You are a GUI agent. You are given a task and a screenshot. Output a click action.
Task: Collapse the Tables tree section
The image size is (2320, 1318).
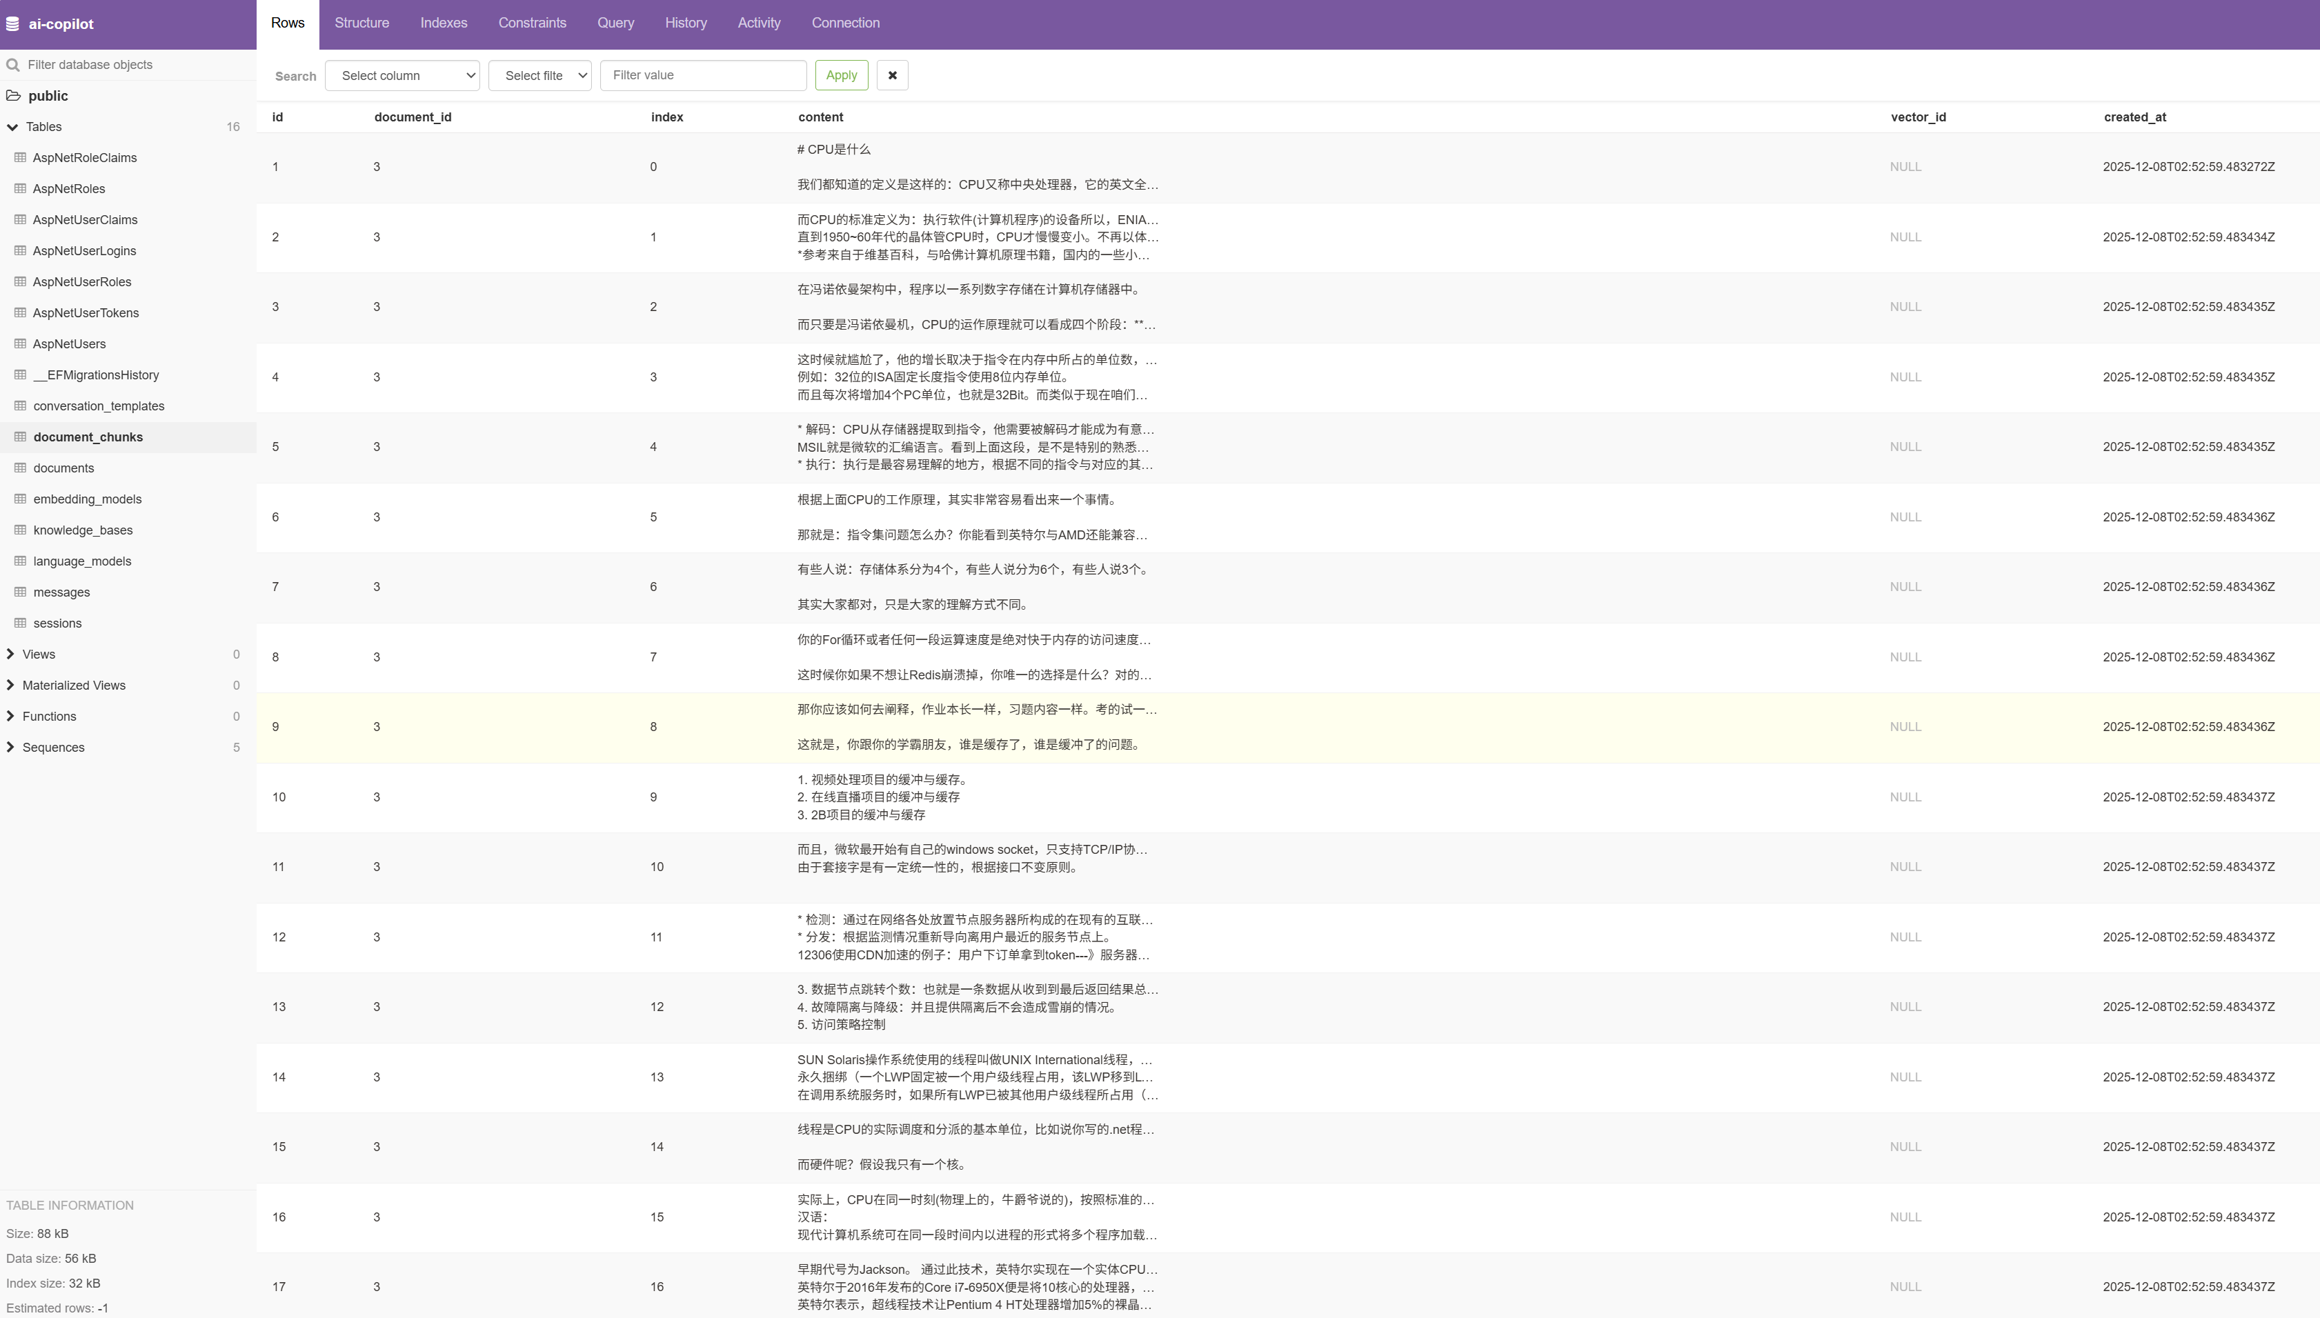pos(12,127)
